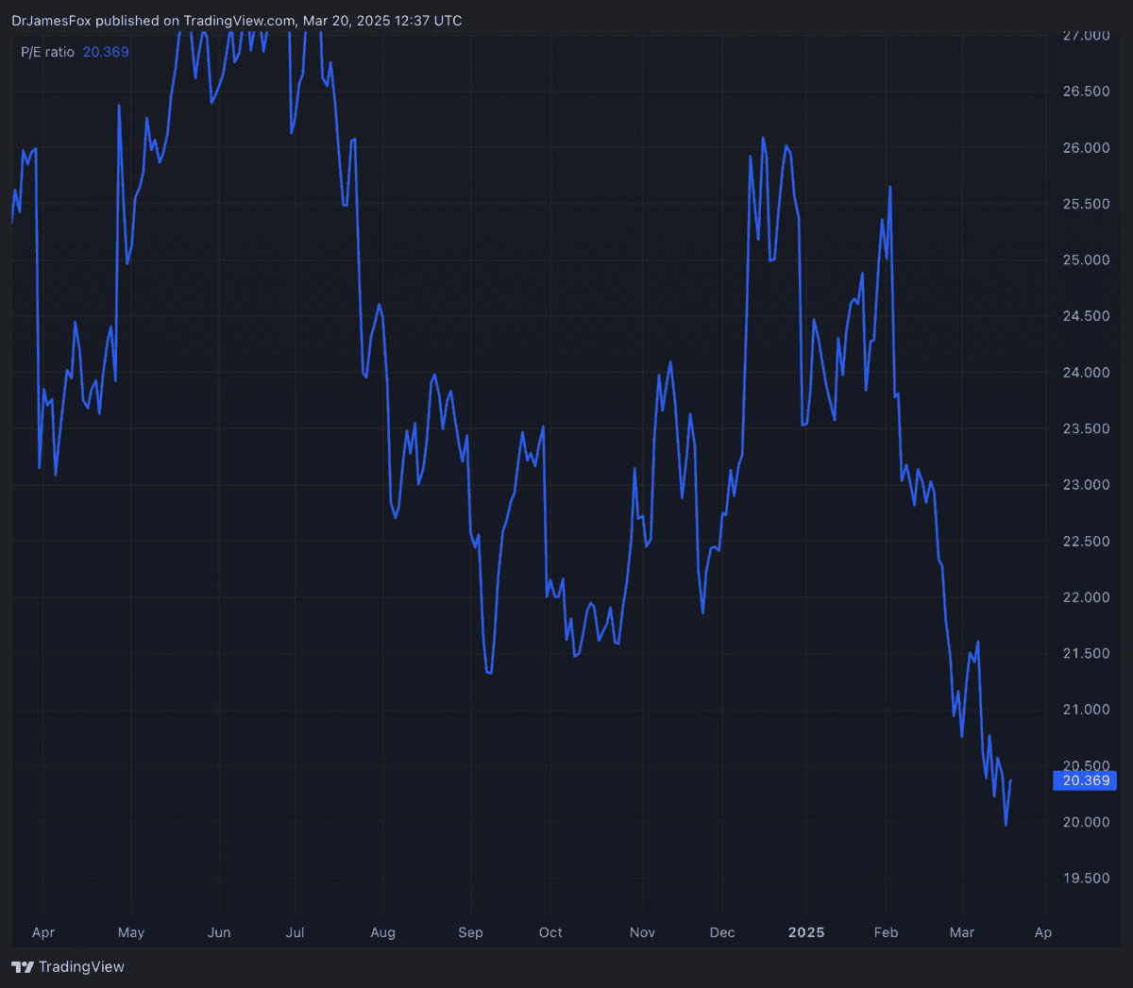The height and width of the screenshot is (988, 1133).
Task: Click the 24.500 price axis label
Action: click(1086, 316)
